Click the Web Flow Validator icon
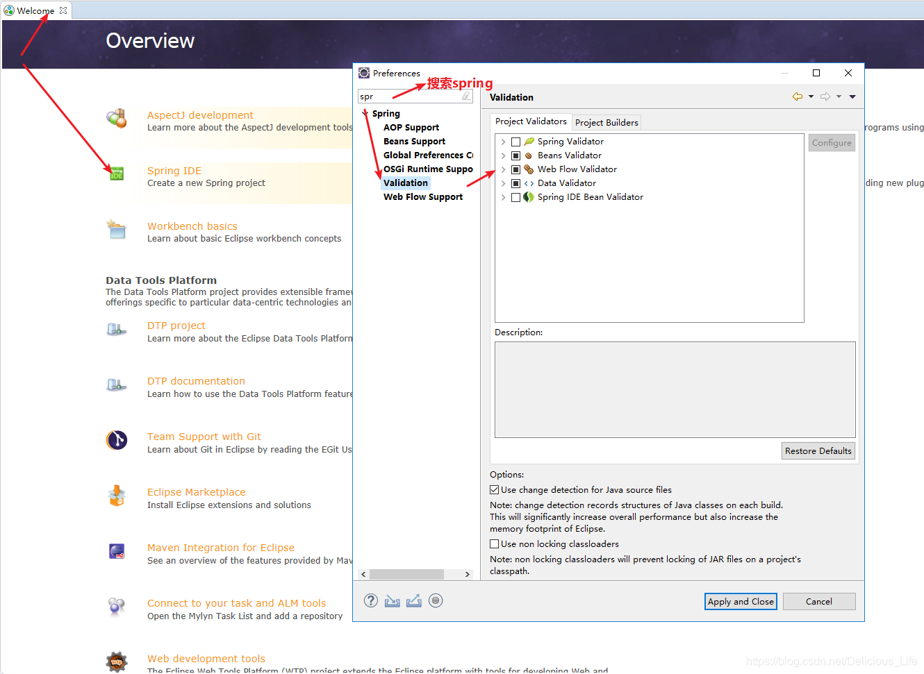 529,169
